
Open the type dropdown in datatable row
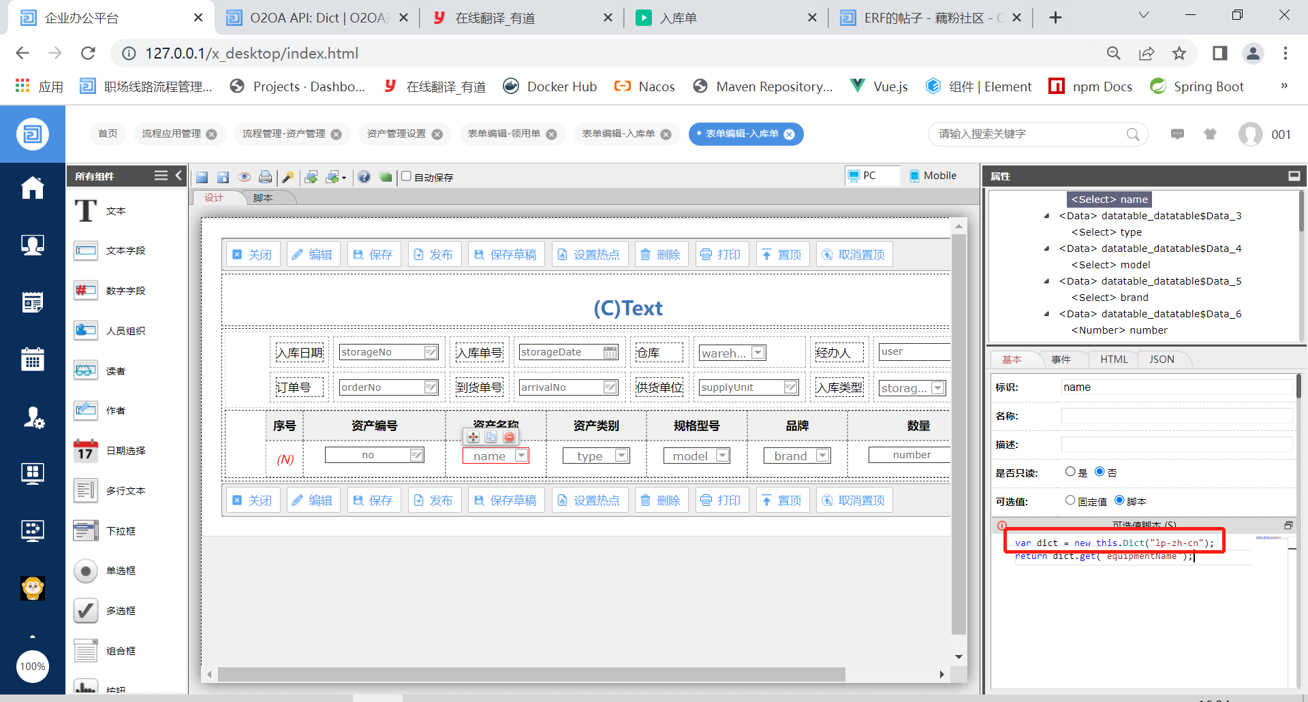click(x=621, y=456)
